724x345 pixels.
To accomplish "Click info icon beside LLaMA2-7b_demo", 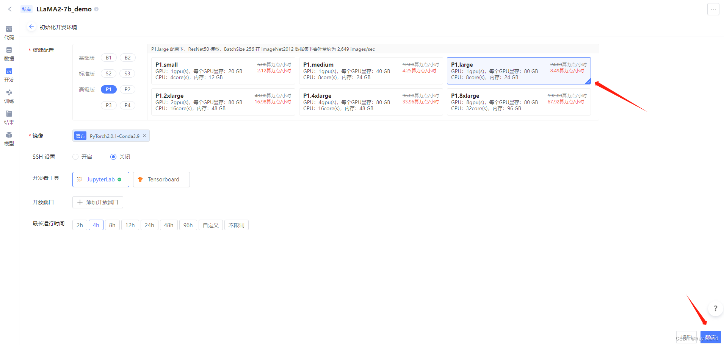I will pos(96,9).
